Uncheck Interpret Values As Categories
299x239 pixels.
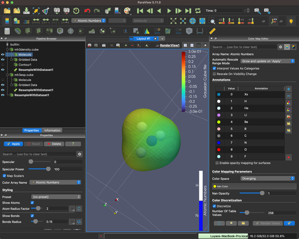click(x=214, y=68)
